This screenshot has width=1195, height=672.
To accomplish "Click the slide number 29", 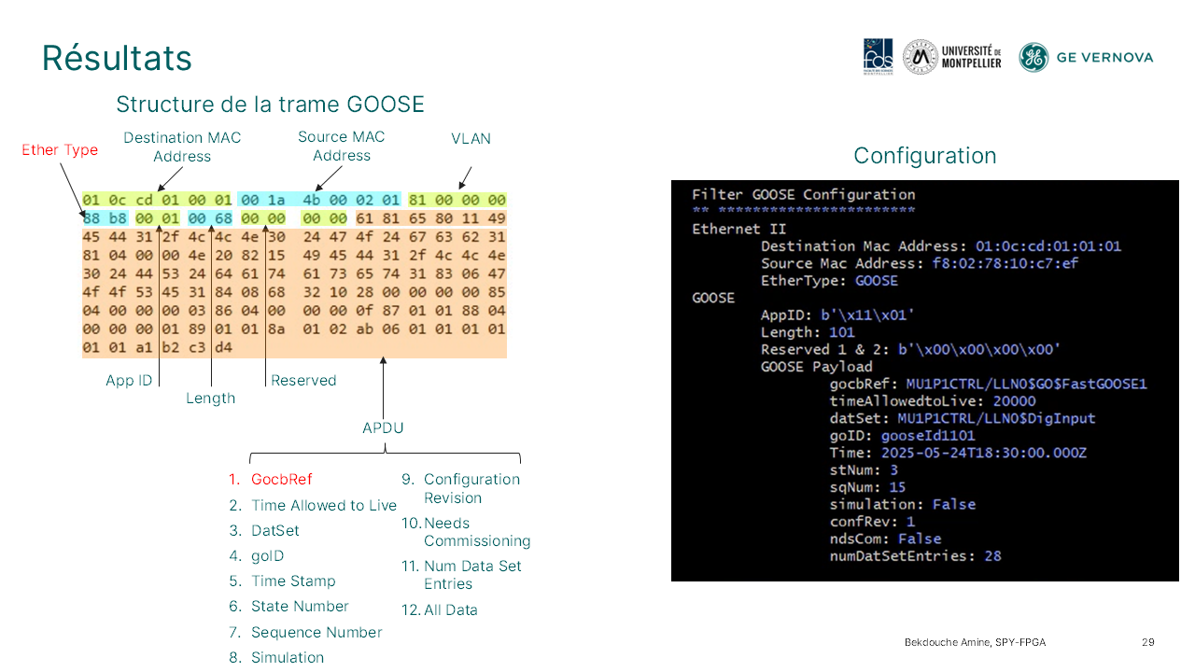I will 1147,642.
